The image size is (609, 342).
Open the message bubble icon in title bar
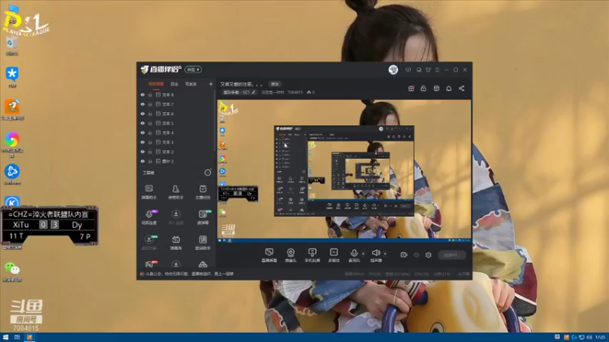click(x=408, y=70)
